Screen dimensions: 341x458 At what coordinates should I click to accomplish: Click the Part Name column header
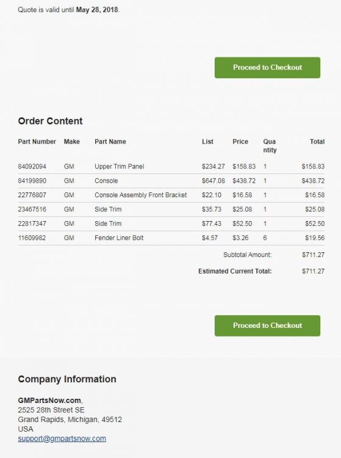click(110, 142)
